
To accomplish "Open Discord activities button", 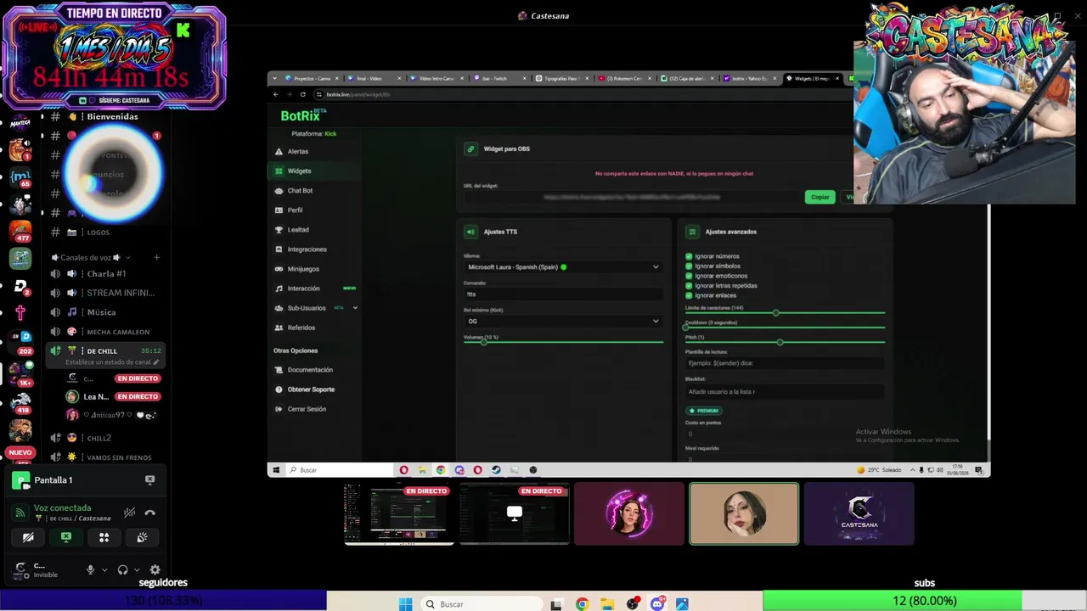I will pos(104,537).
